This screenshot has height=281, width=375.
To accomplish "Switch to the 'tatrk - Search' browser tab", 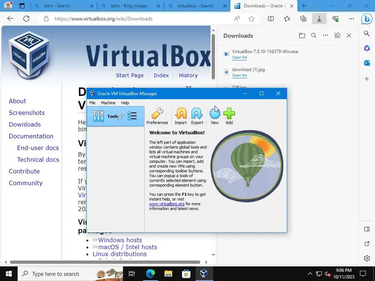I will pos(64,6).
